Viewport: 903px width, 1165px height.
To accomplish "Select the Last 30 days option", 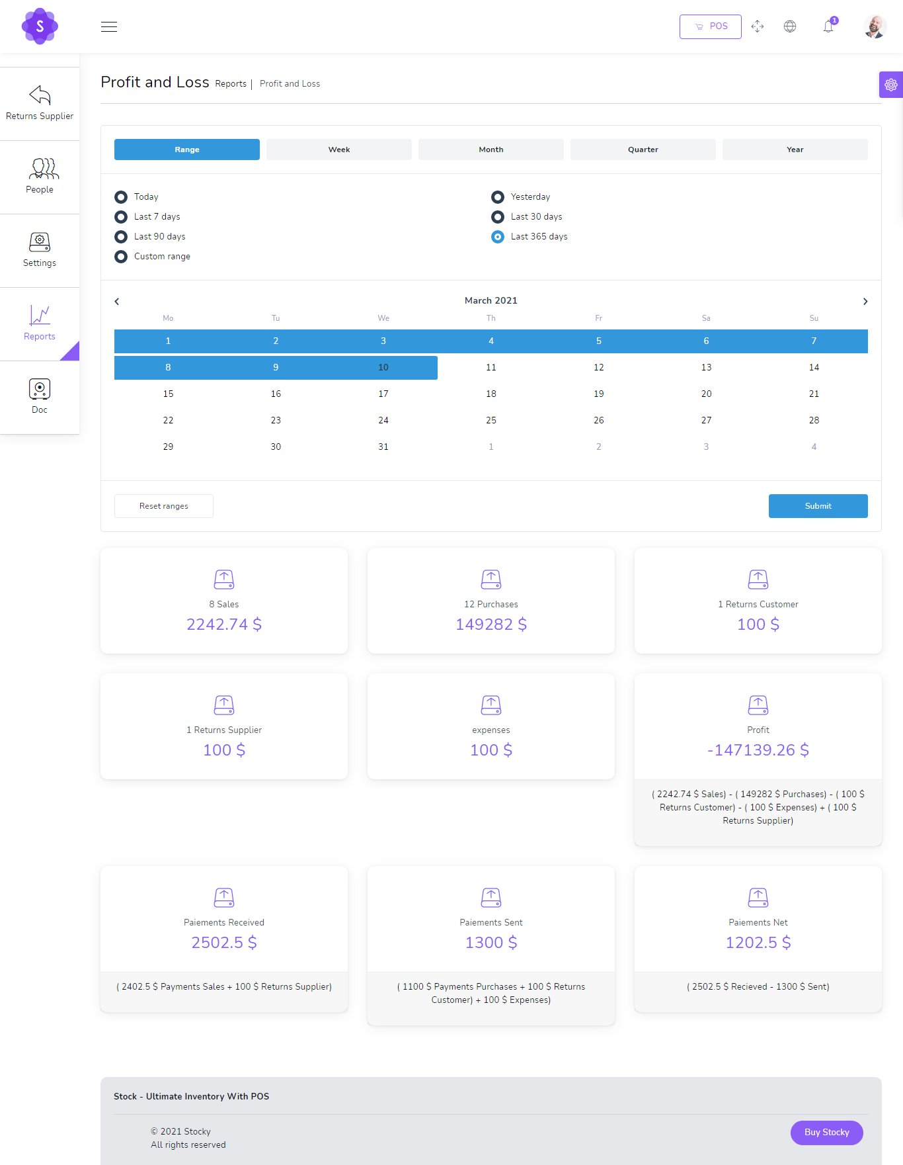I will (498, 217).
